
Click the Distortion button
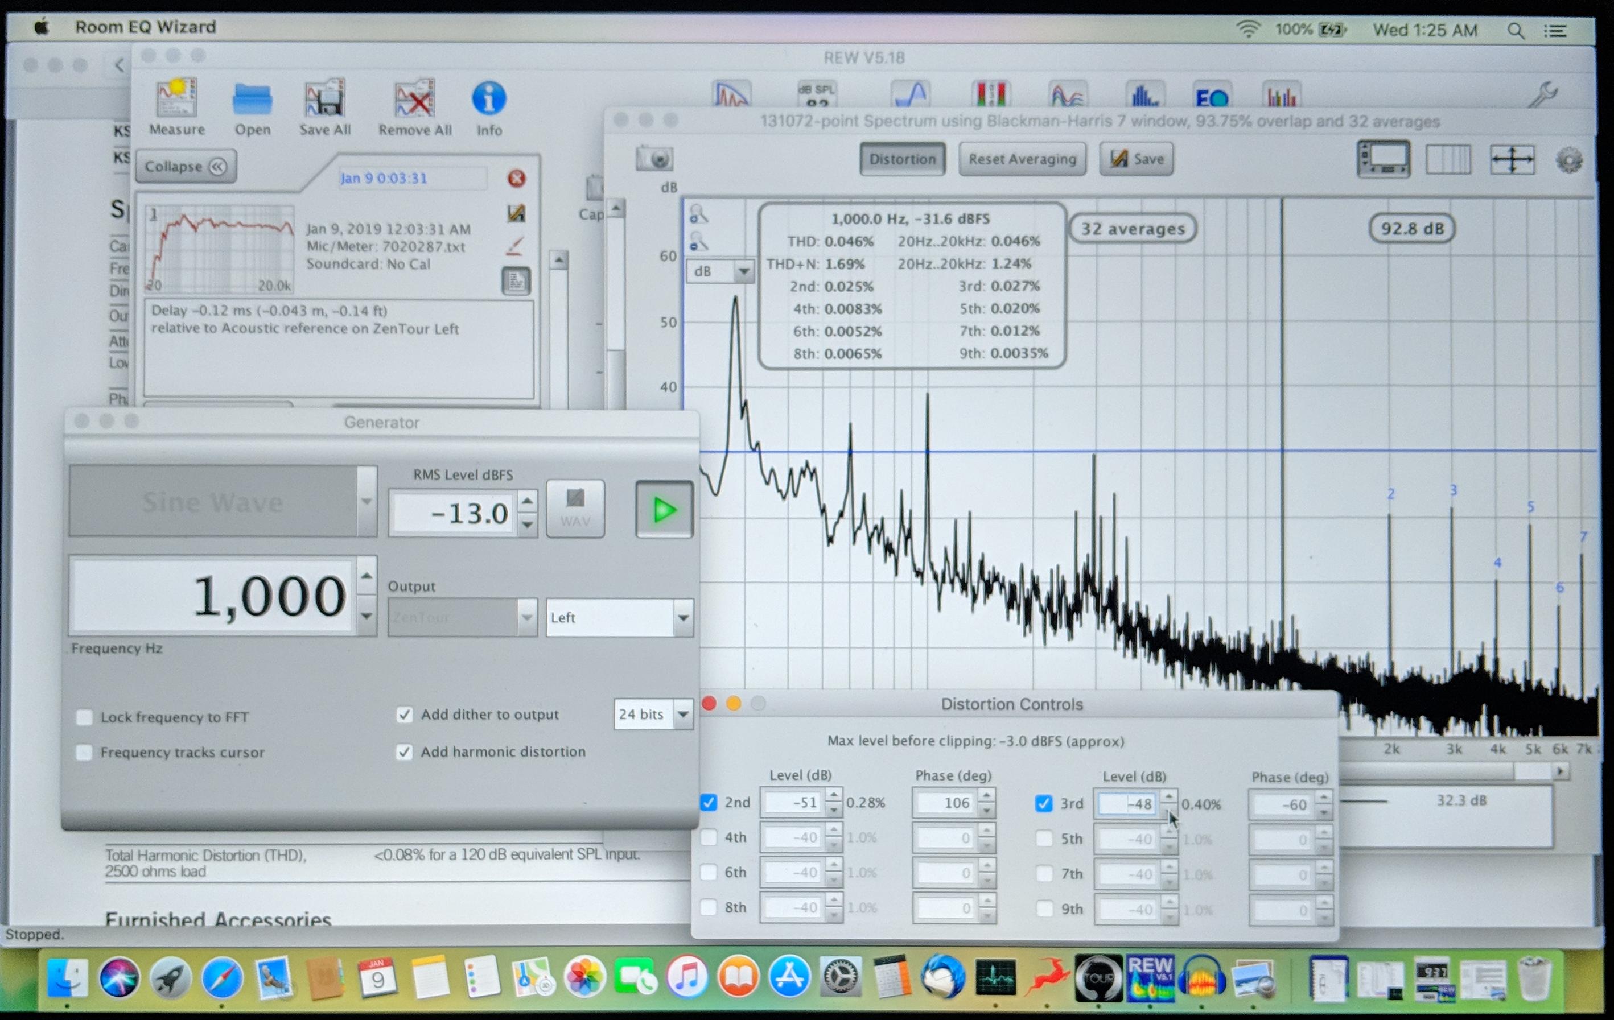[902, 159]
